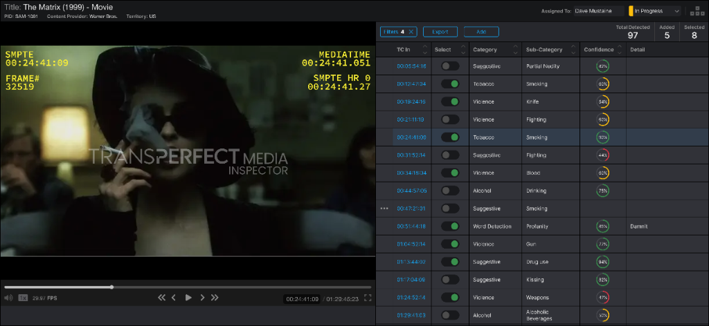The height and width of the screenshot is (326, 709).
Task: Step back one frame with the left arrow
Action: [174, 298]
